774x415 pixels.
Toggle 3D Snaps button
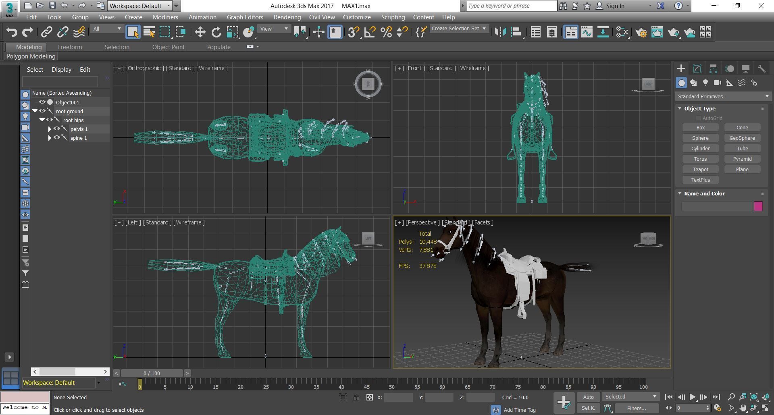354,32
